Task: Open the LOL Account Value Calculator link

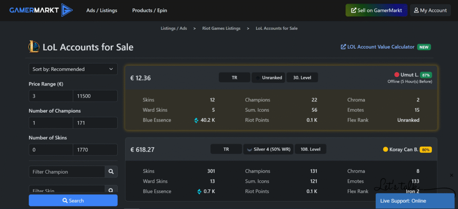Action: click(x=381, y=47)
